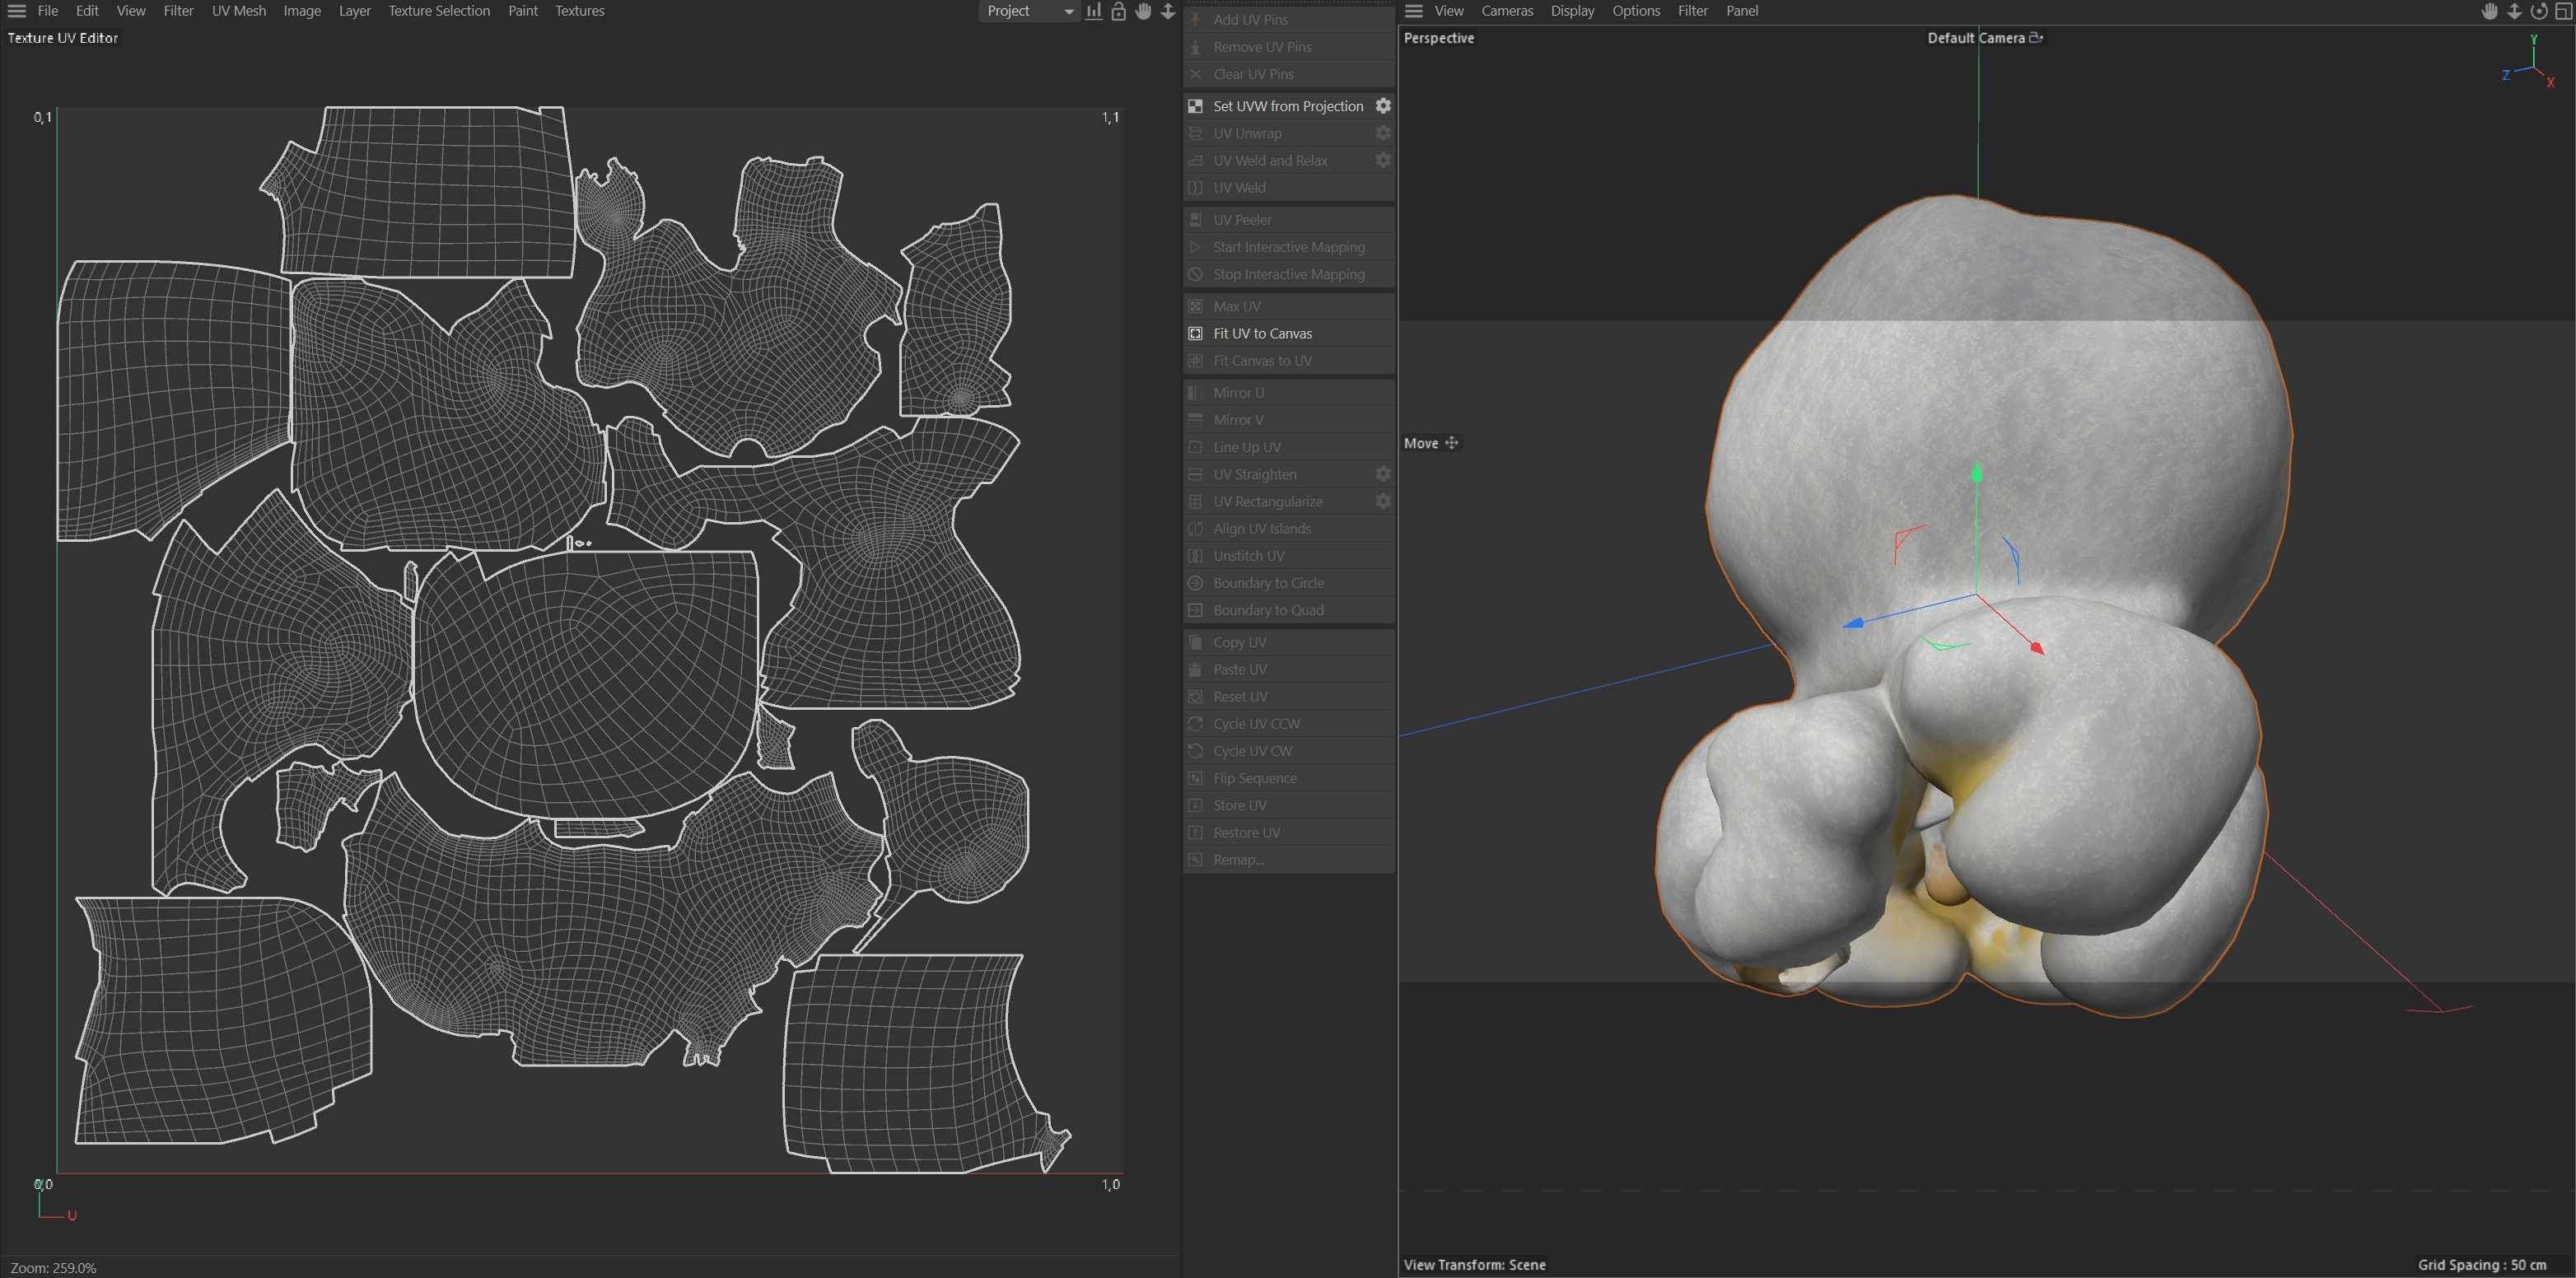Image resolution: width=2576 pixels, height=1278 pixels.
Task: Click the pan hand icon in UV editor
Action: (x=1143, y=11)
